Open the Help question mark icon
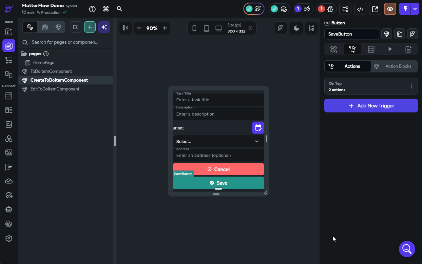Viewport: 422px width, 264px height. (92, 9)
